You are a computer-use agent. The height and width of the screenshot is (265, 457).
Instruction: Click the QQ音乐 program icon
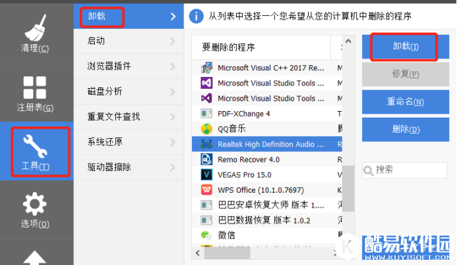pos(206,129)
